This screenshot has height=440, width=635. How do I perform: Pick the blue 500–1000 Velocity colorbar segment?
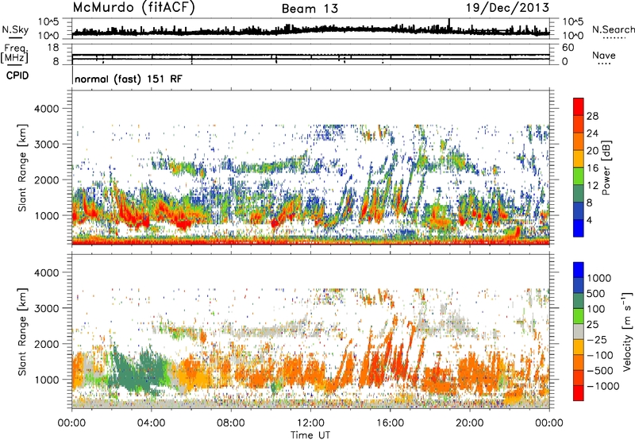579,285
